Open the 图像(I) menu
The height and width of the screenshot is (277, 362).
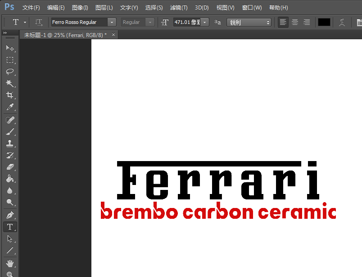tap(80, 8)
